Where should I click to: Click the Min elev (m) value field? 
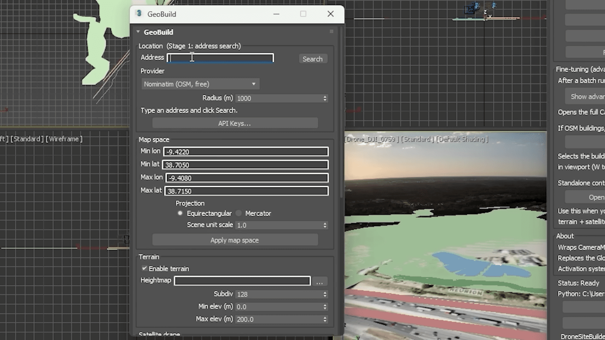pos(279,307)
